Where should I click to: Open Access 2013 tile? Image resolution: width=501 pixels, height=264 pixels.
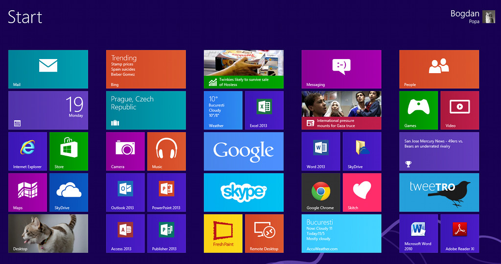click(x=125, y=233)
